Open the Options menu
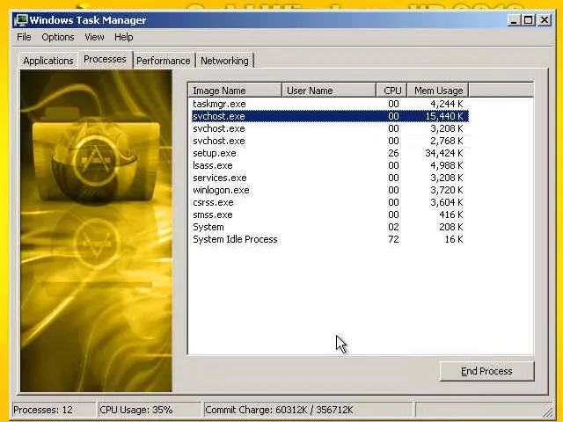563x422 pixels. pyautogui.click(x=58, y=37)
